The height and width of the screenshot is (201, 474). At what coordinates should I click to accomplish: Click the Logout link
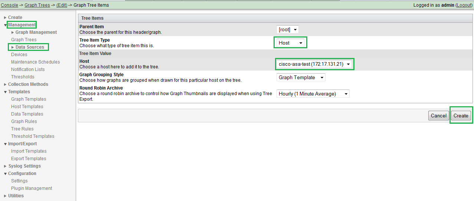click(x=464, y=5)
